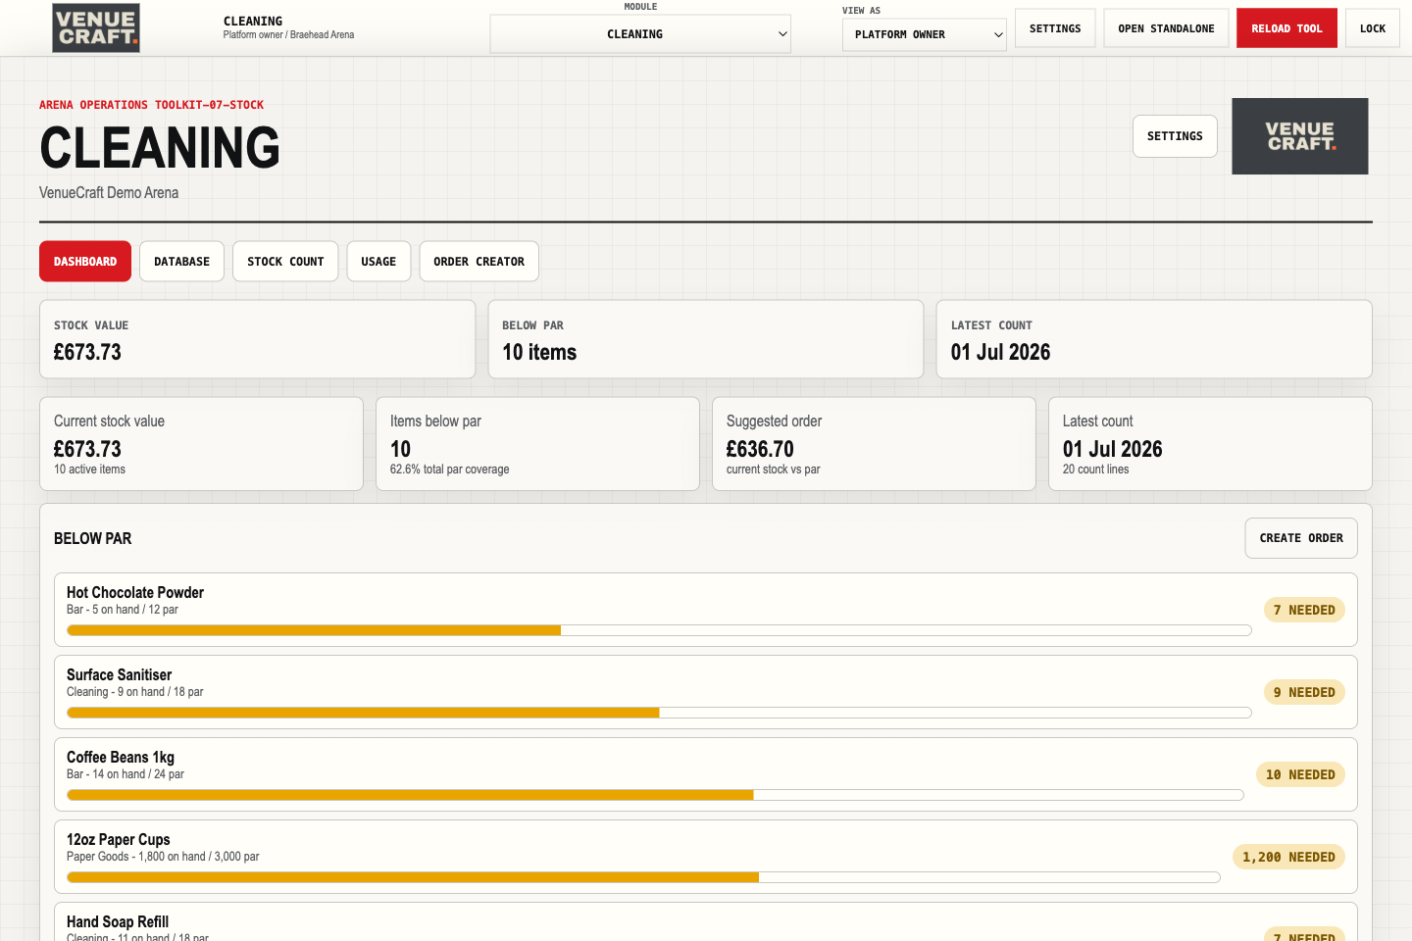This screenshot has height=941, width=1412.
Task: Click the Items below par card
Action: 537,444
